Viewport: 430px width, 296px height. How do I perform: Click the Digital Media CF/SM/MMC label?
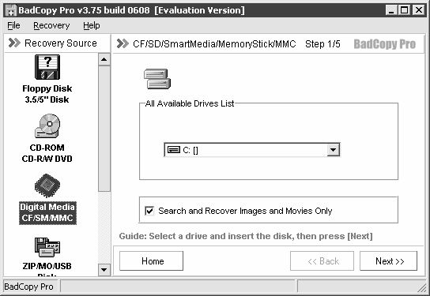(x=47, y=212)
